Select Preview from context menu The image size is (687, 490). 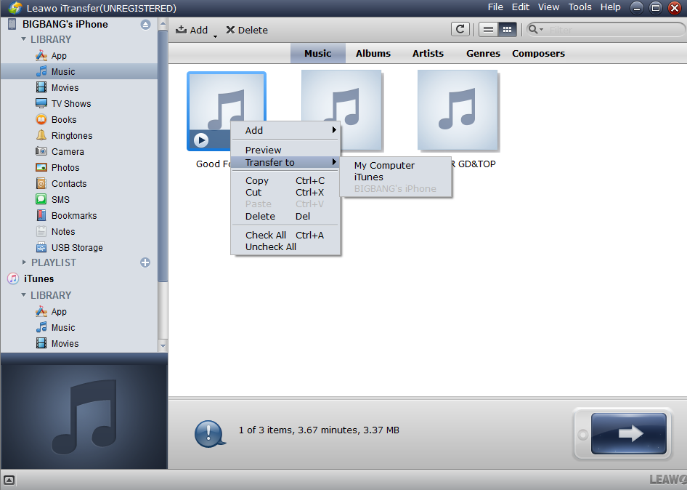(x=285, y=150)
